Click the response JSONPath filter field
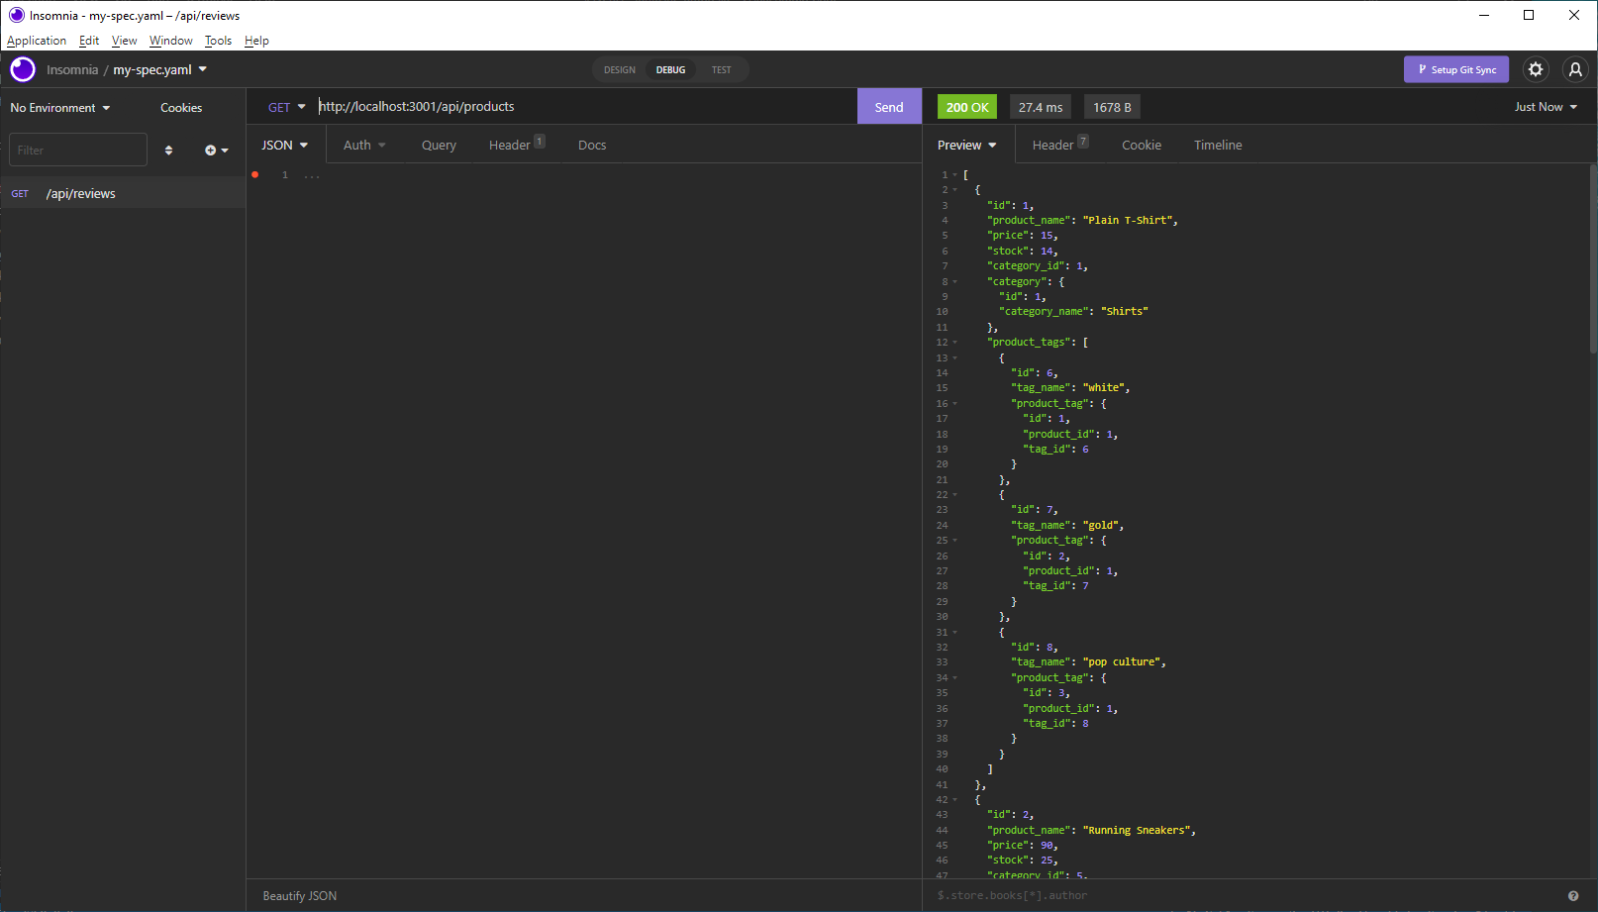The height and width of the screenshot is (912, 1598). tap(1248, 895)
